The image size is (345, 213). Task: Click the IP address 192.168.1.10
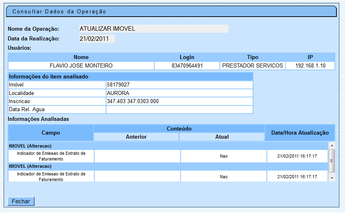coord(310,65)
